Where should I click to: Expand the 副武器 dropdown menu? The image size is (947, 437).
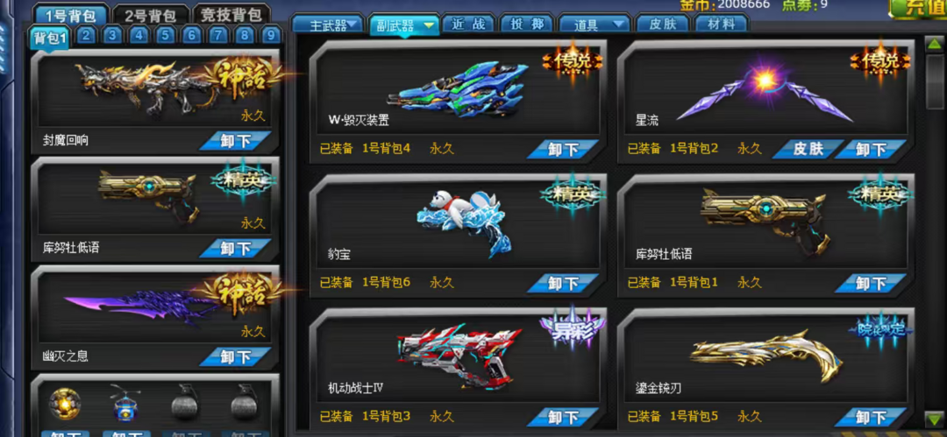pos(404,25)
